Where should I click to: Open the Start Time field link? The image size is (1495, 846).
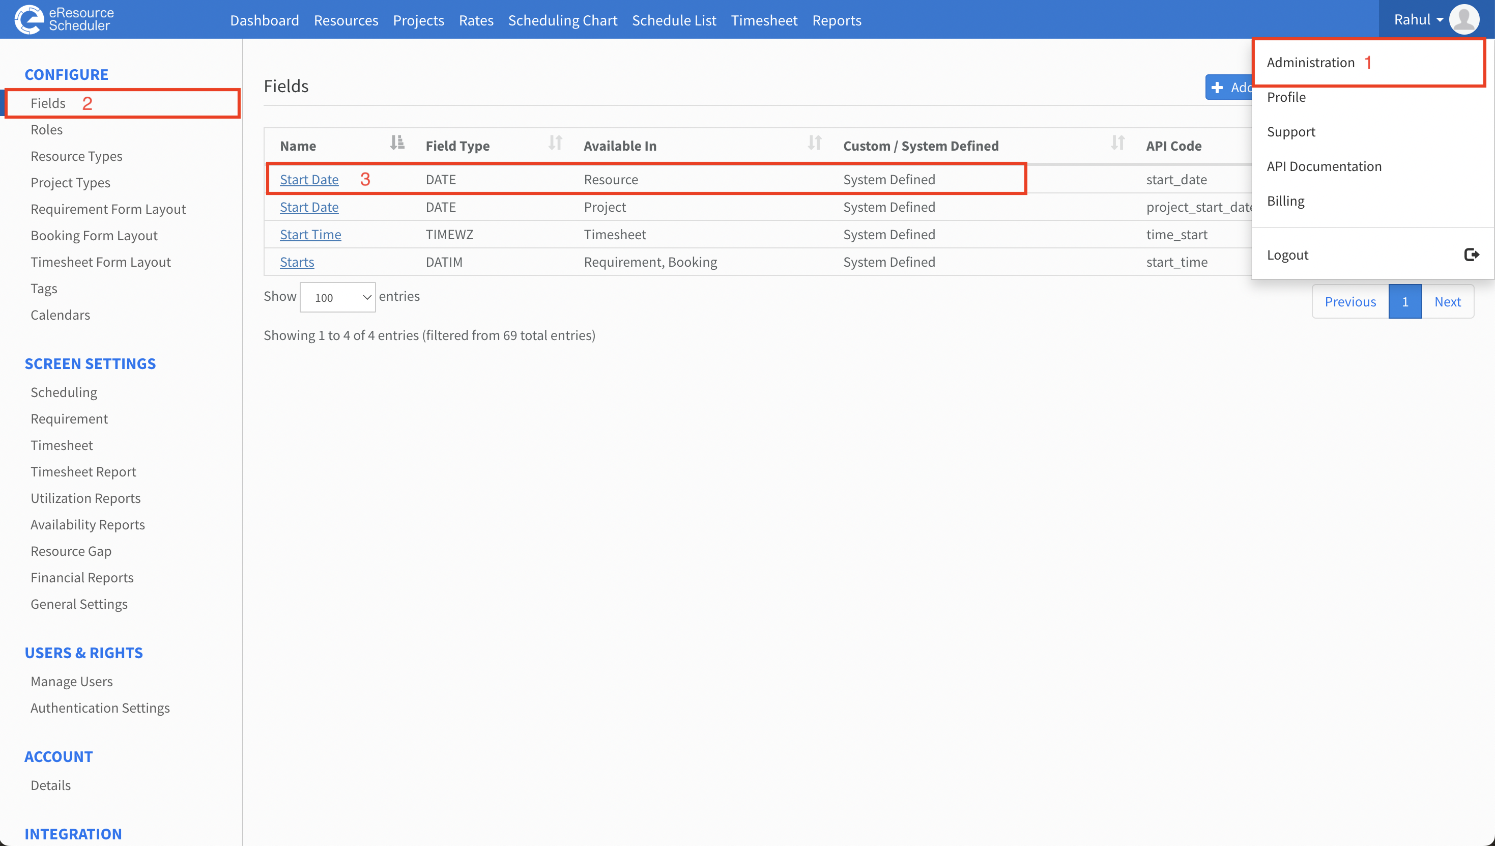pos(310,234)
